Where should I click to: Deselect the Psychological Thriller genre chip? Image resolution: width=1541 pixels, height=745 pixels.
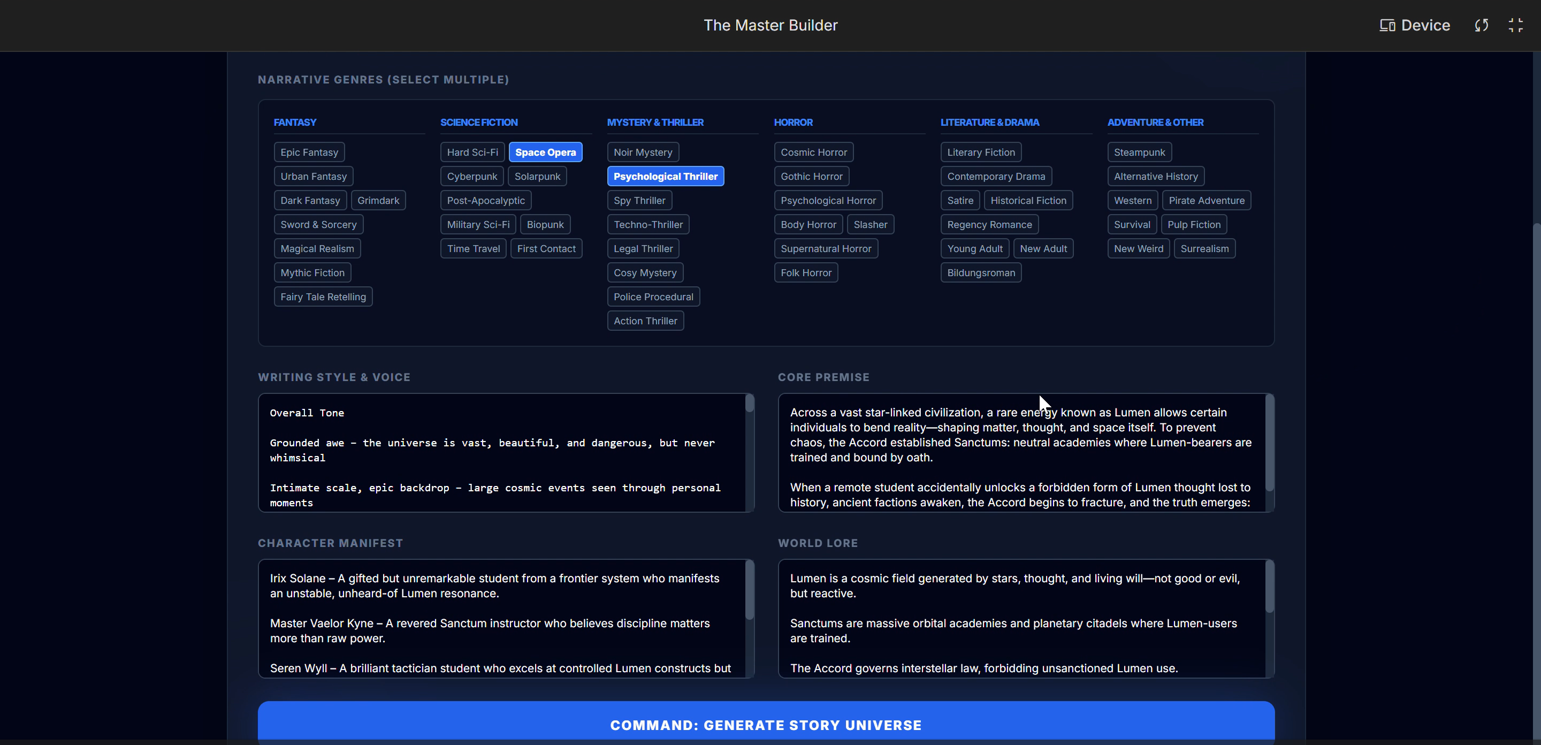coord(665,177)
